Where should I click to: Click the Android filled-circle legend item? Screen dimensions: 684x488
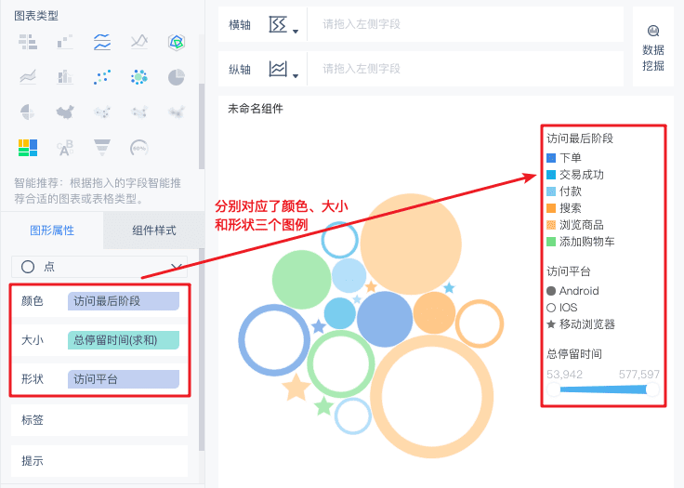click(x=572, y=291)
